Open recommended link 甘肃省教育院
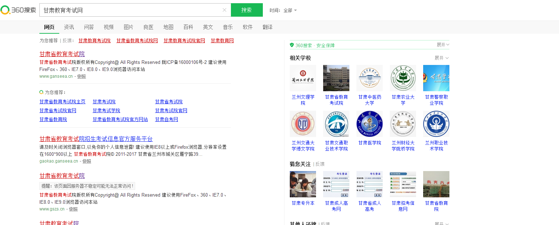The height and width of the screenshot is (225, 559). coord(53,119)
